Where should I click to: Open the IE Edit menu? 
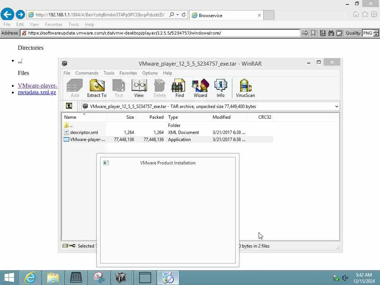[20, 24]
